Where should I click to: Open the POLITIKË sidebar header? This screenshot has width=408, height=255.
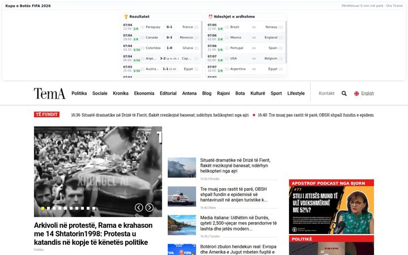point(331,239)
